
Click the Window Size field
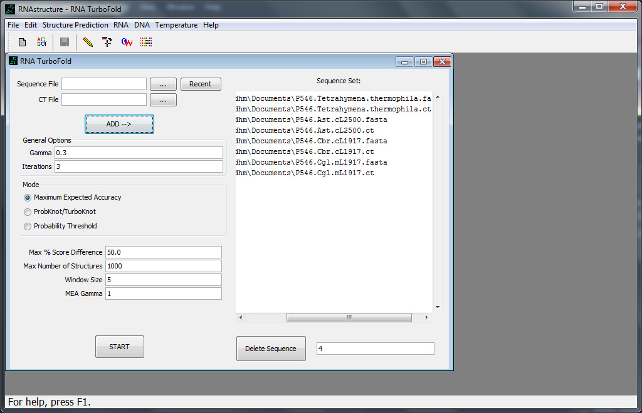164,280
